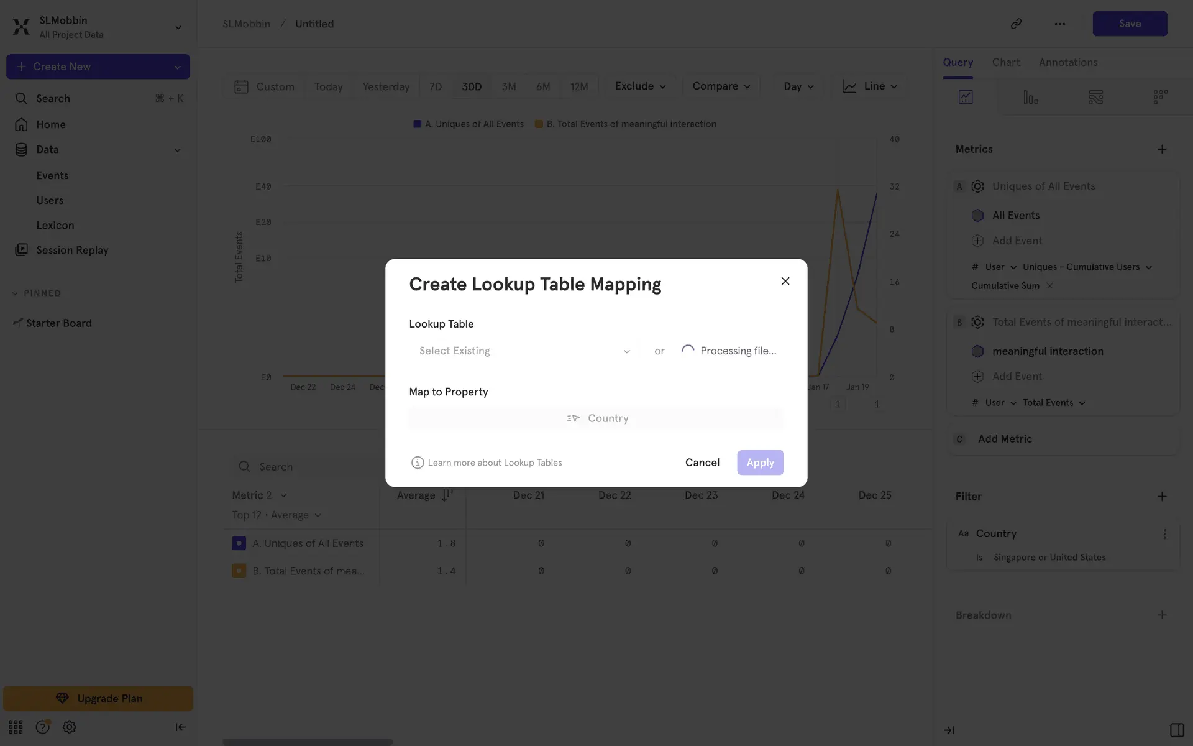This screenshot has height=746, width=1193.
Task: Switch to the Annotations tab
Action: click(x=1067, y=62)
